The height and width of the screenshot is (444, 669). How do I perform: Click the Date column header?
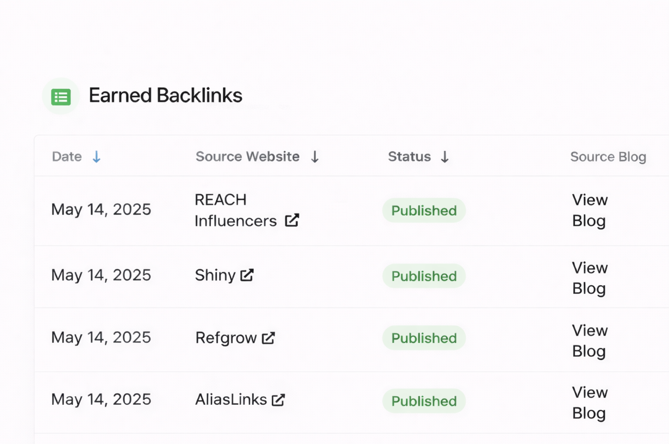67,157
